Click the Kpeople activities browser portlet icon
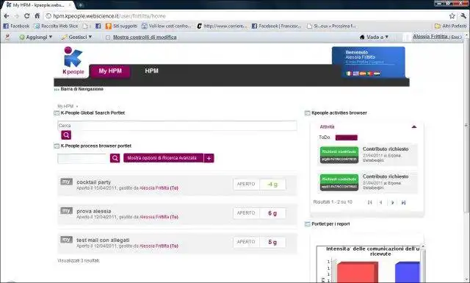The width and height of the screenshot is (470, 283). point(307,113)
